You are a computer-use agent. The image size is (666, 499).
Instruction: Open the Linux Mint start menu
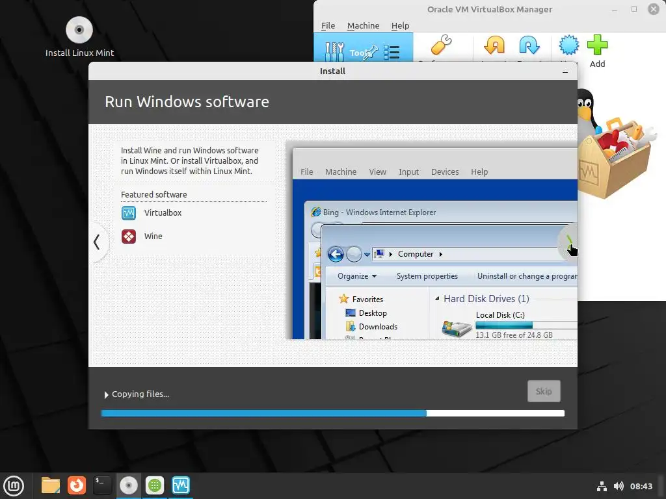[14, 486]
